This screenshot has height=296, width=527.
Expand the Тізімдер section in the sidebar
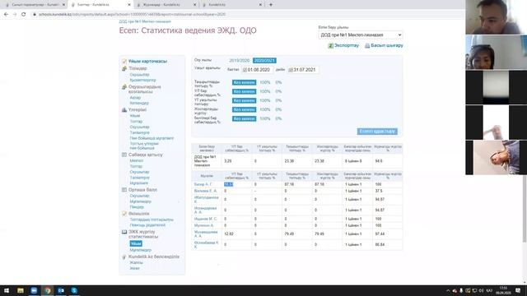[138, 68]
